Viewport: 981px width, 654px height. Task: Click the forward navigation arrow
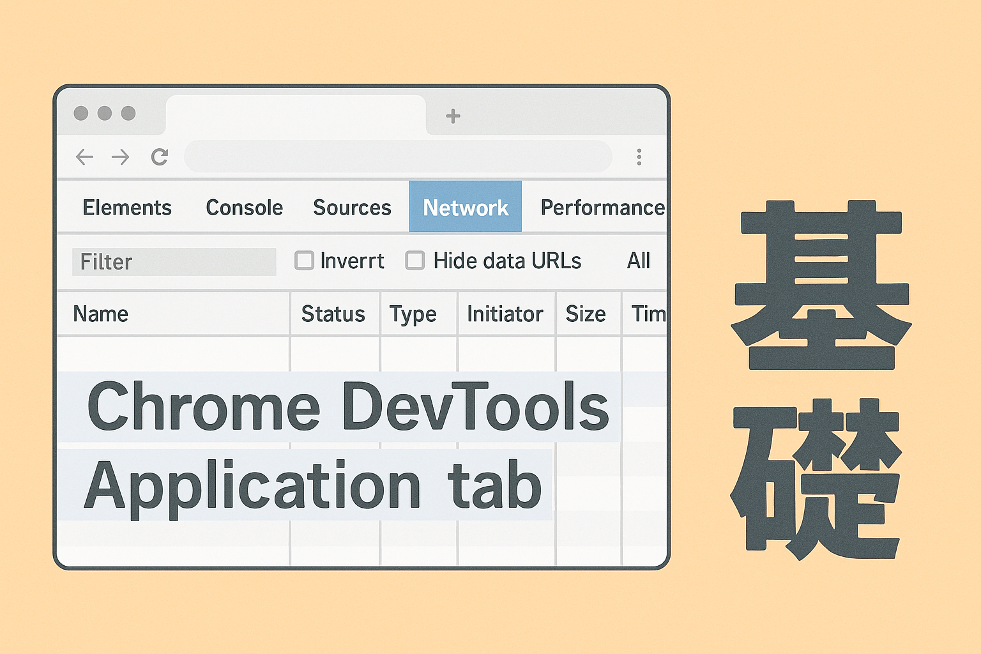[x=121, y=157]
